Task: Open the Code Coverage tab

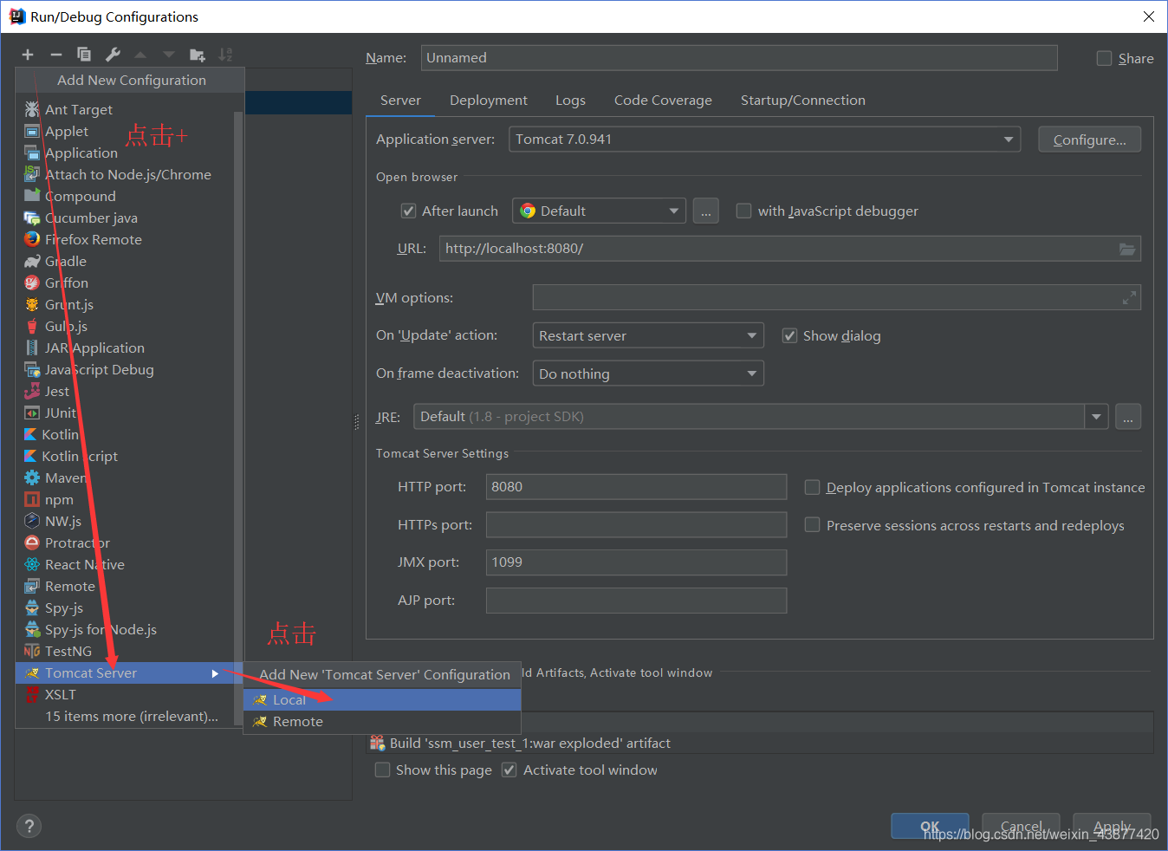Action: tap(663, 100)
